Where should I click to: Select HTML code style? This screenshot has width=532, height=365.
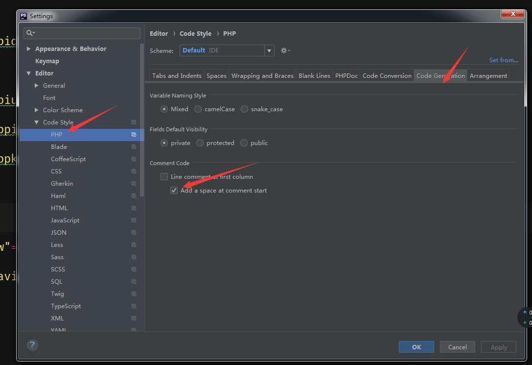coord(59,208)
